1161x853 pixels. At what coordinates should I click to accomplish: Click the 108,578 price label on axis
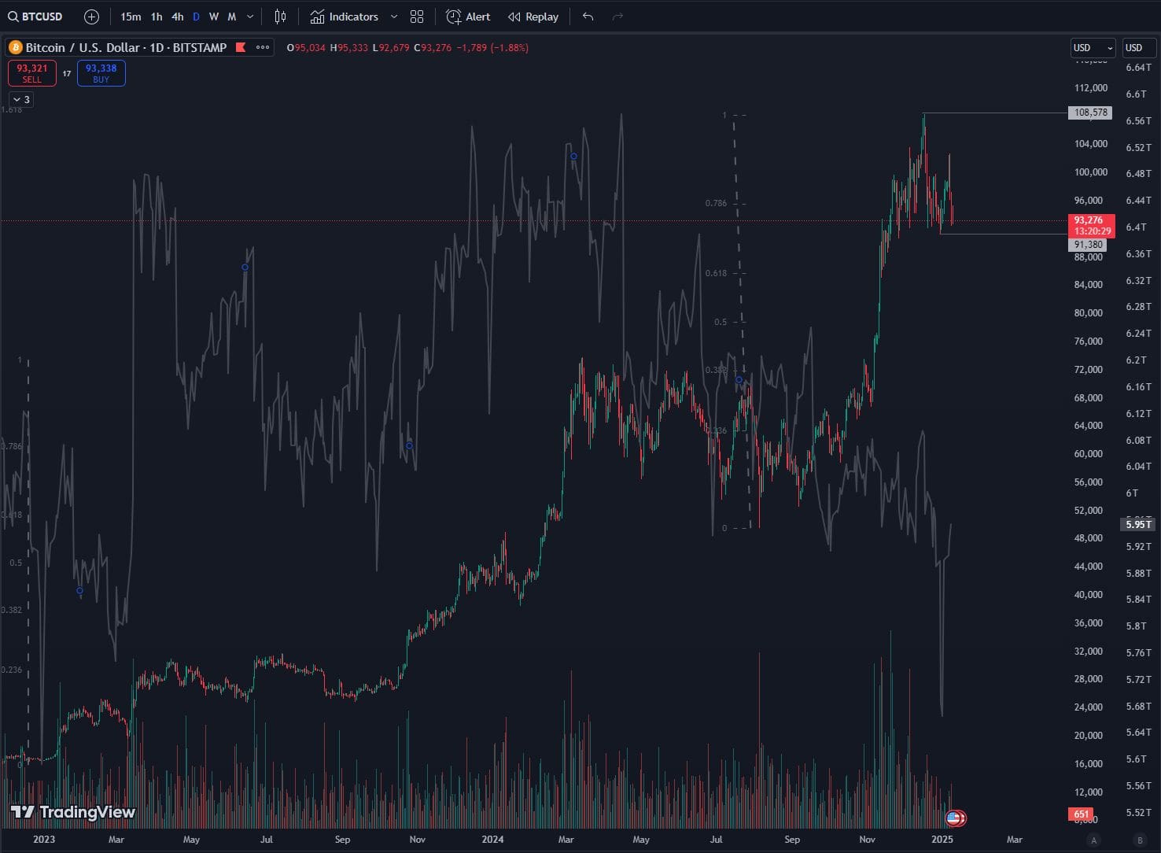(x=1091, y=113)
